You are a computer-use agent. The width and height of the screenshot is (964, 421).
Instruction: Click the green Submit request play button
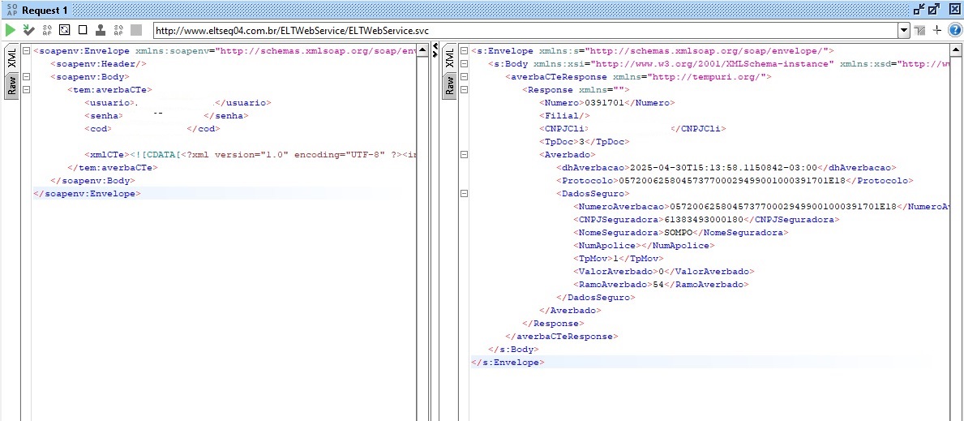tap(11, 30)
